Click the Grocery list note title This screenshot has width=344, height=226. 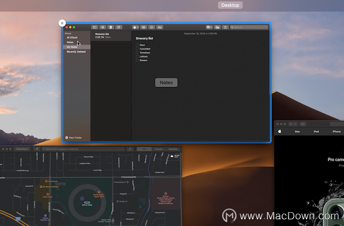coord(144,39)
